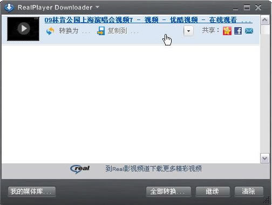Close the RealPlayer Downloader window
The image size is (272, 205).
click(x=258, y=8)
